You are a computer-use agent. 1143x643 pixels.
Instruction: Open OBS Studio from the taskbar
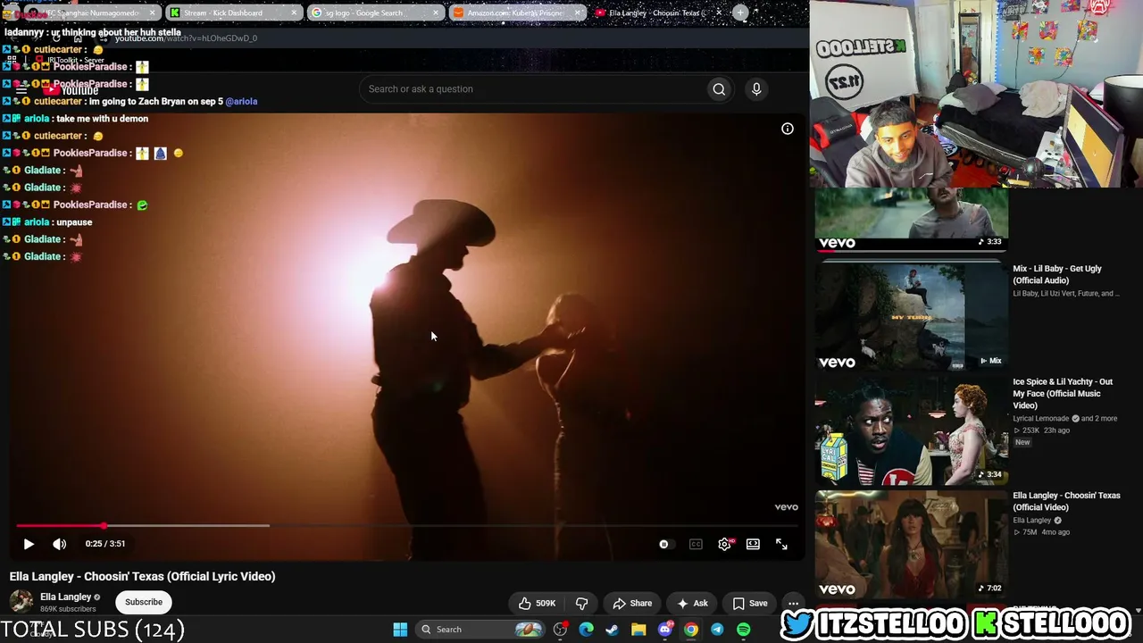[560, 630]
